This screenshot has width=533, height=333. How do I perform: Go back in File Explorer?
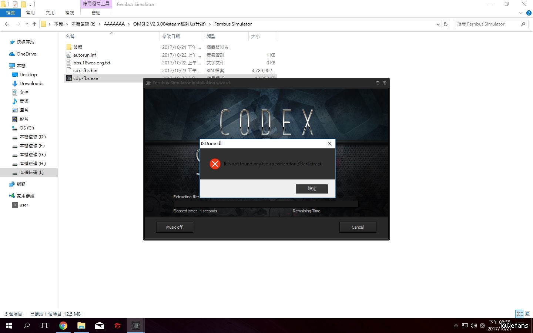7,24
